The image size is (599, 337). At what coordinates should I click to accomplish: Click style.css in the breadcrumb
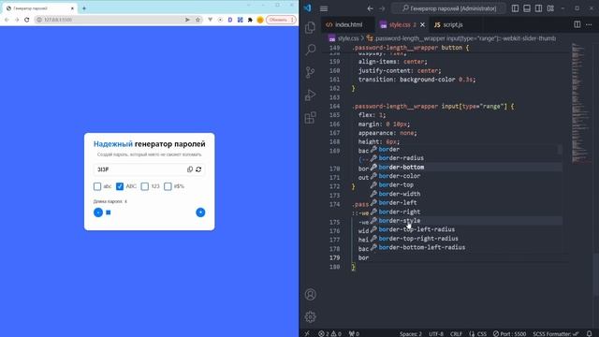348,38
